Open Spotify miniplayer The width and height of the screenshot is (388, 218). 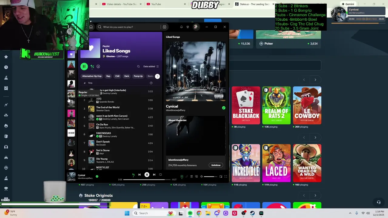click(221, 177)
